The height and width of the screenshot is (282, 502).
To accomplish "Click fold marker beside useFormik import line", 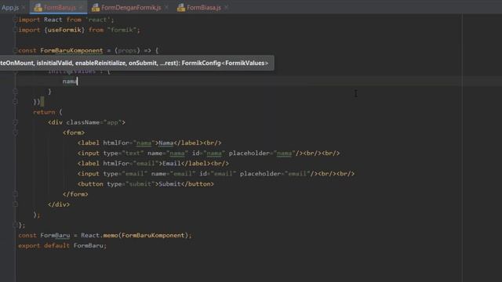I will [x=15, y=30].
